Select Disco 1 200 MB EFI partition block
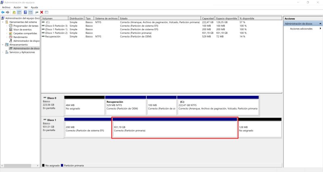 tap(88, 127)
